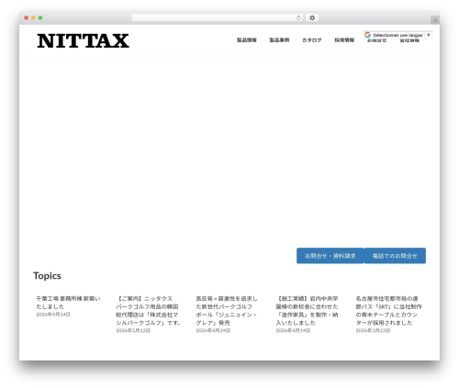This screenshot has height=388, width=459.
Task: Open topic about 新世代パークゴルフボール
Action: [x=227, y=310]
